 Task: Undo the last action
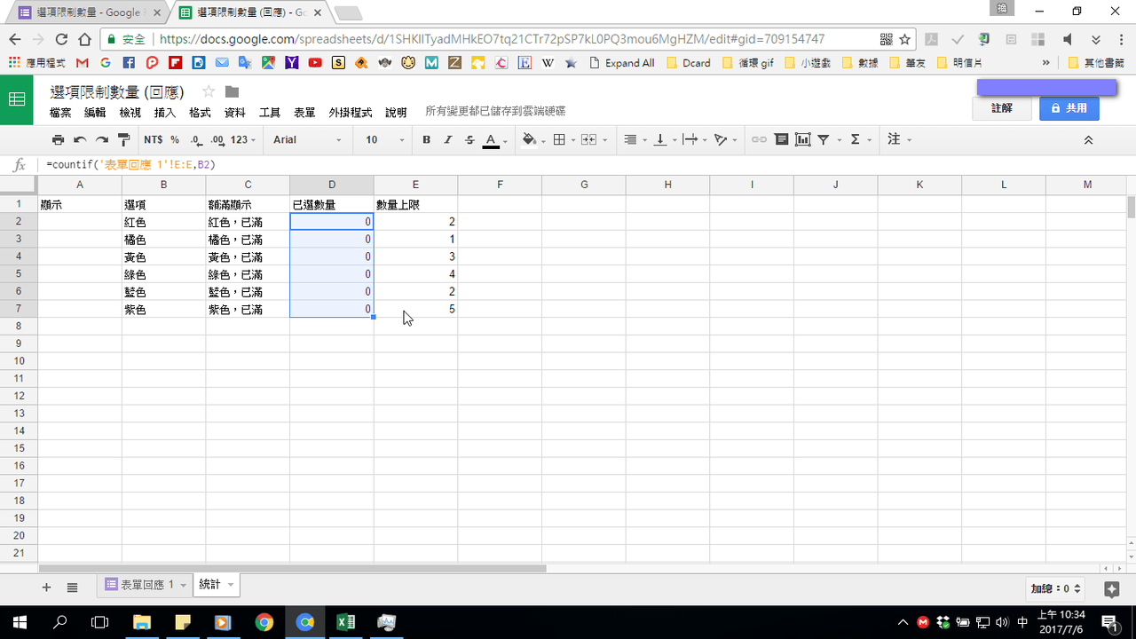click(x=80, y=139)
